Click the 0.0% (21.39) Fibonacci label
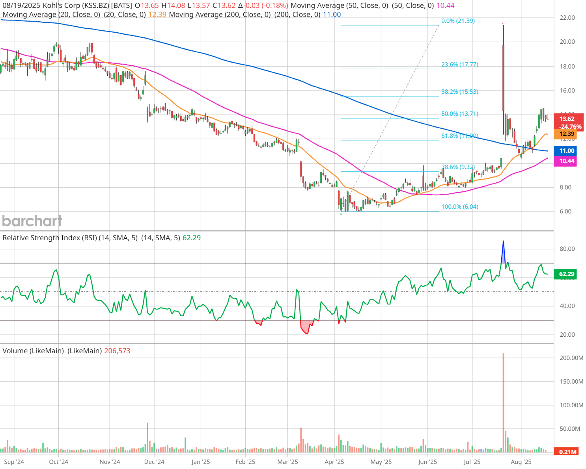586x469 pixels. 458,21
